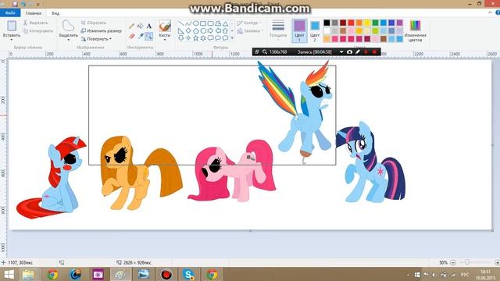Choose the oval shape
Image resolution: width=500 pixels, height=281 pixels.
[195, 23]
